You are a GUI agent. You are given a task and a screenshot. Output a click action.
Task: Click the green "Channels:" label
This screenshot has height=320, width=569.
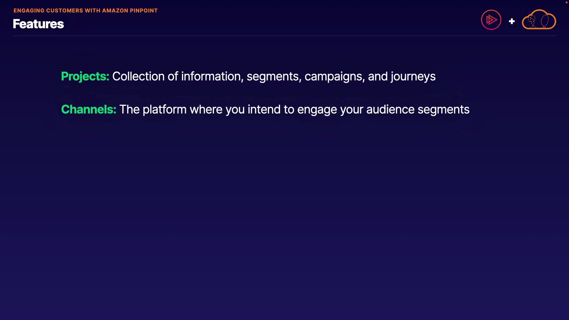tap(89, 110)
